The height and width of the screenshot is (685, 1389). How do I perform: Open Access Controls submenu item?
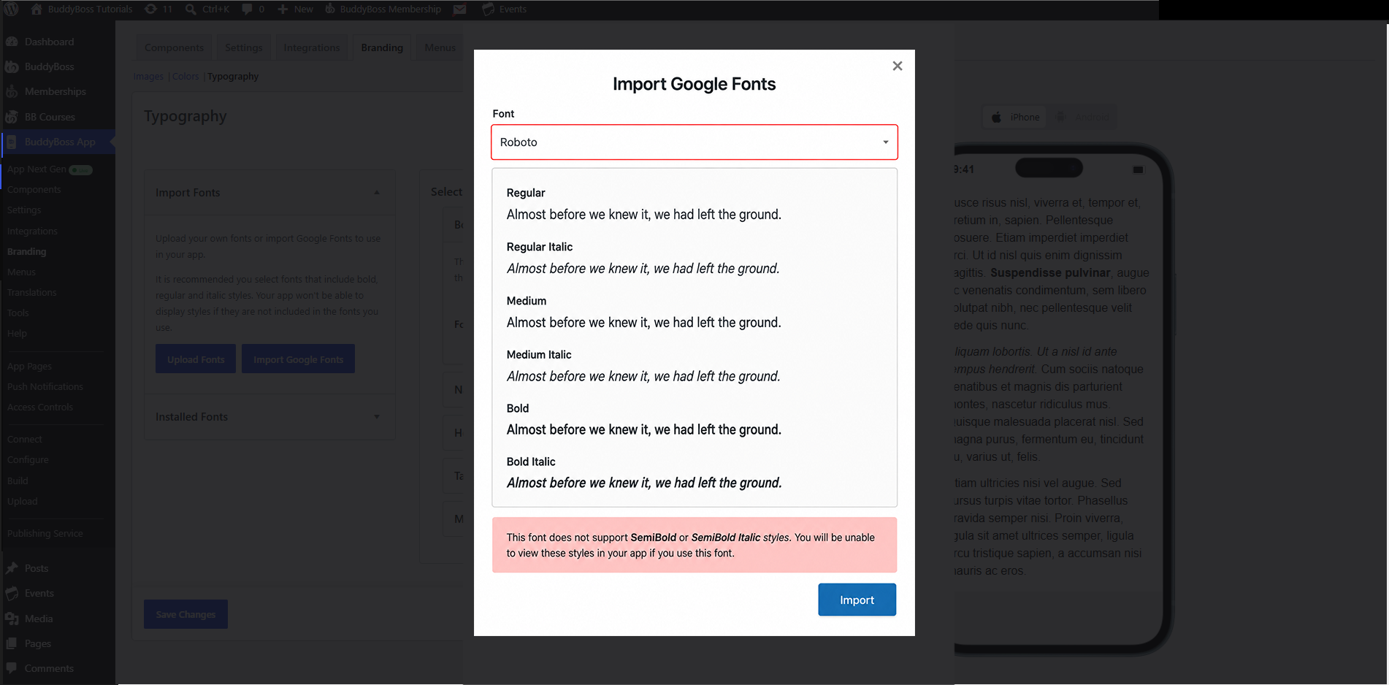tap(40, 407)
